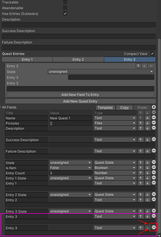This screenshot has width=161, height=237.
Task: Remove the Entry 1 State field
Action: (x=154, y=177)
